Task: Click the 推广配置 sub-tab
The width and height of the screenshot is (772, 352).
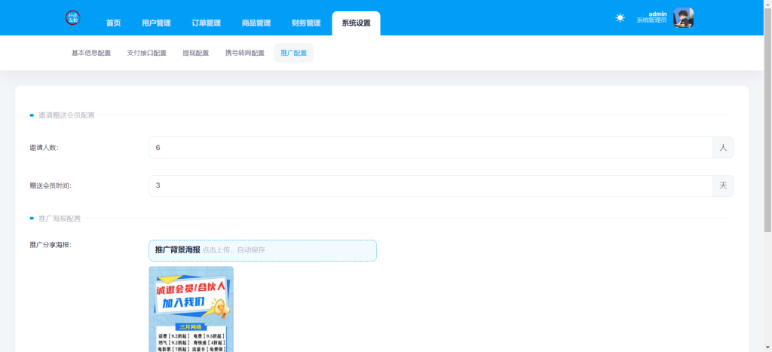Action: tap(293, 54)
